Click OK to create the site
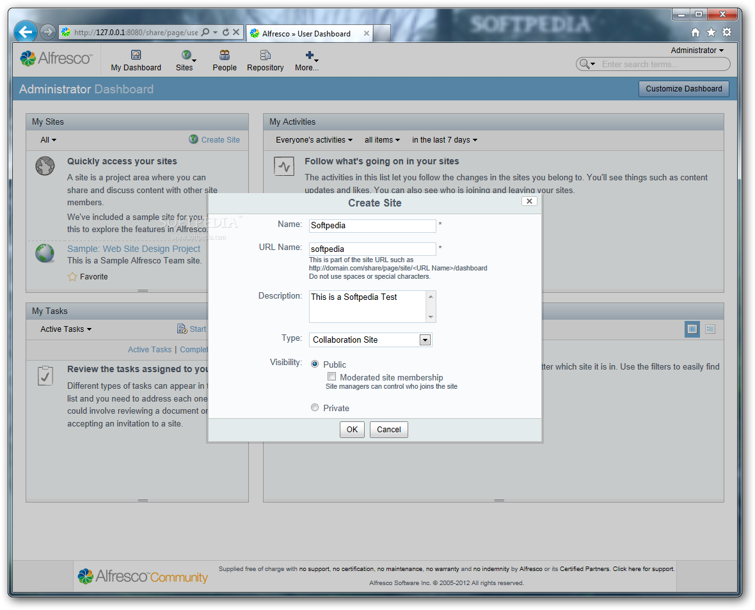 352,430
